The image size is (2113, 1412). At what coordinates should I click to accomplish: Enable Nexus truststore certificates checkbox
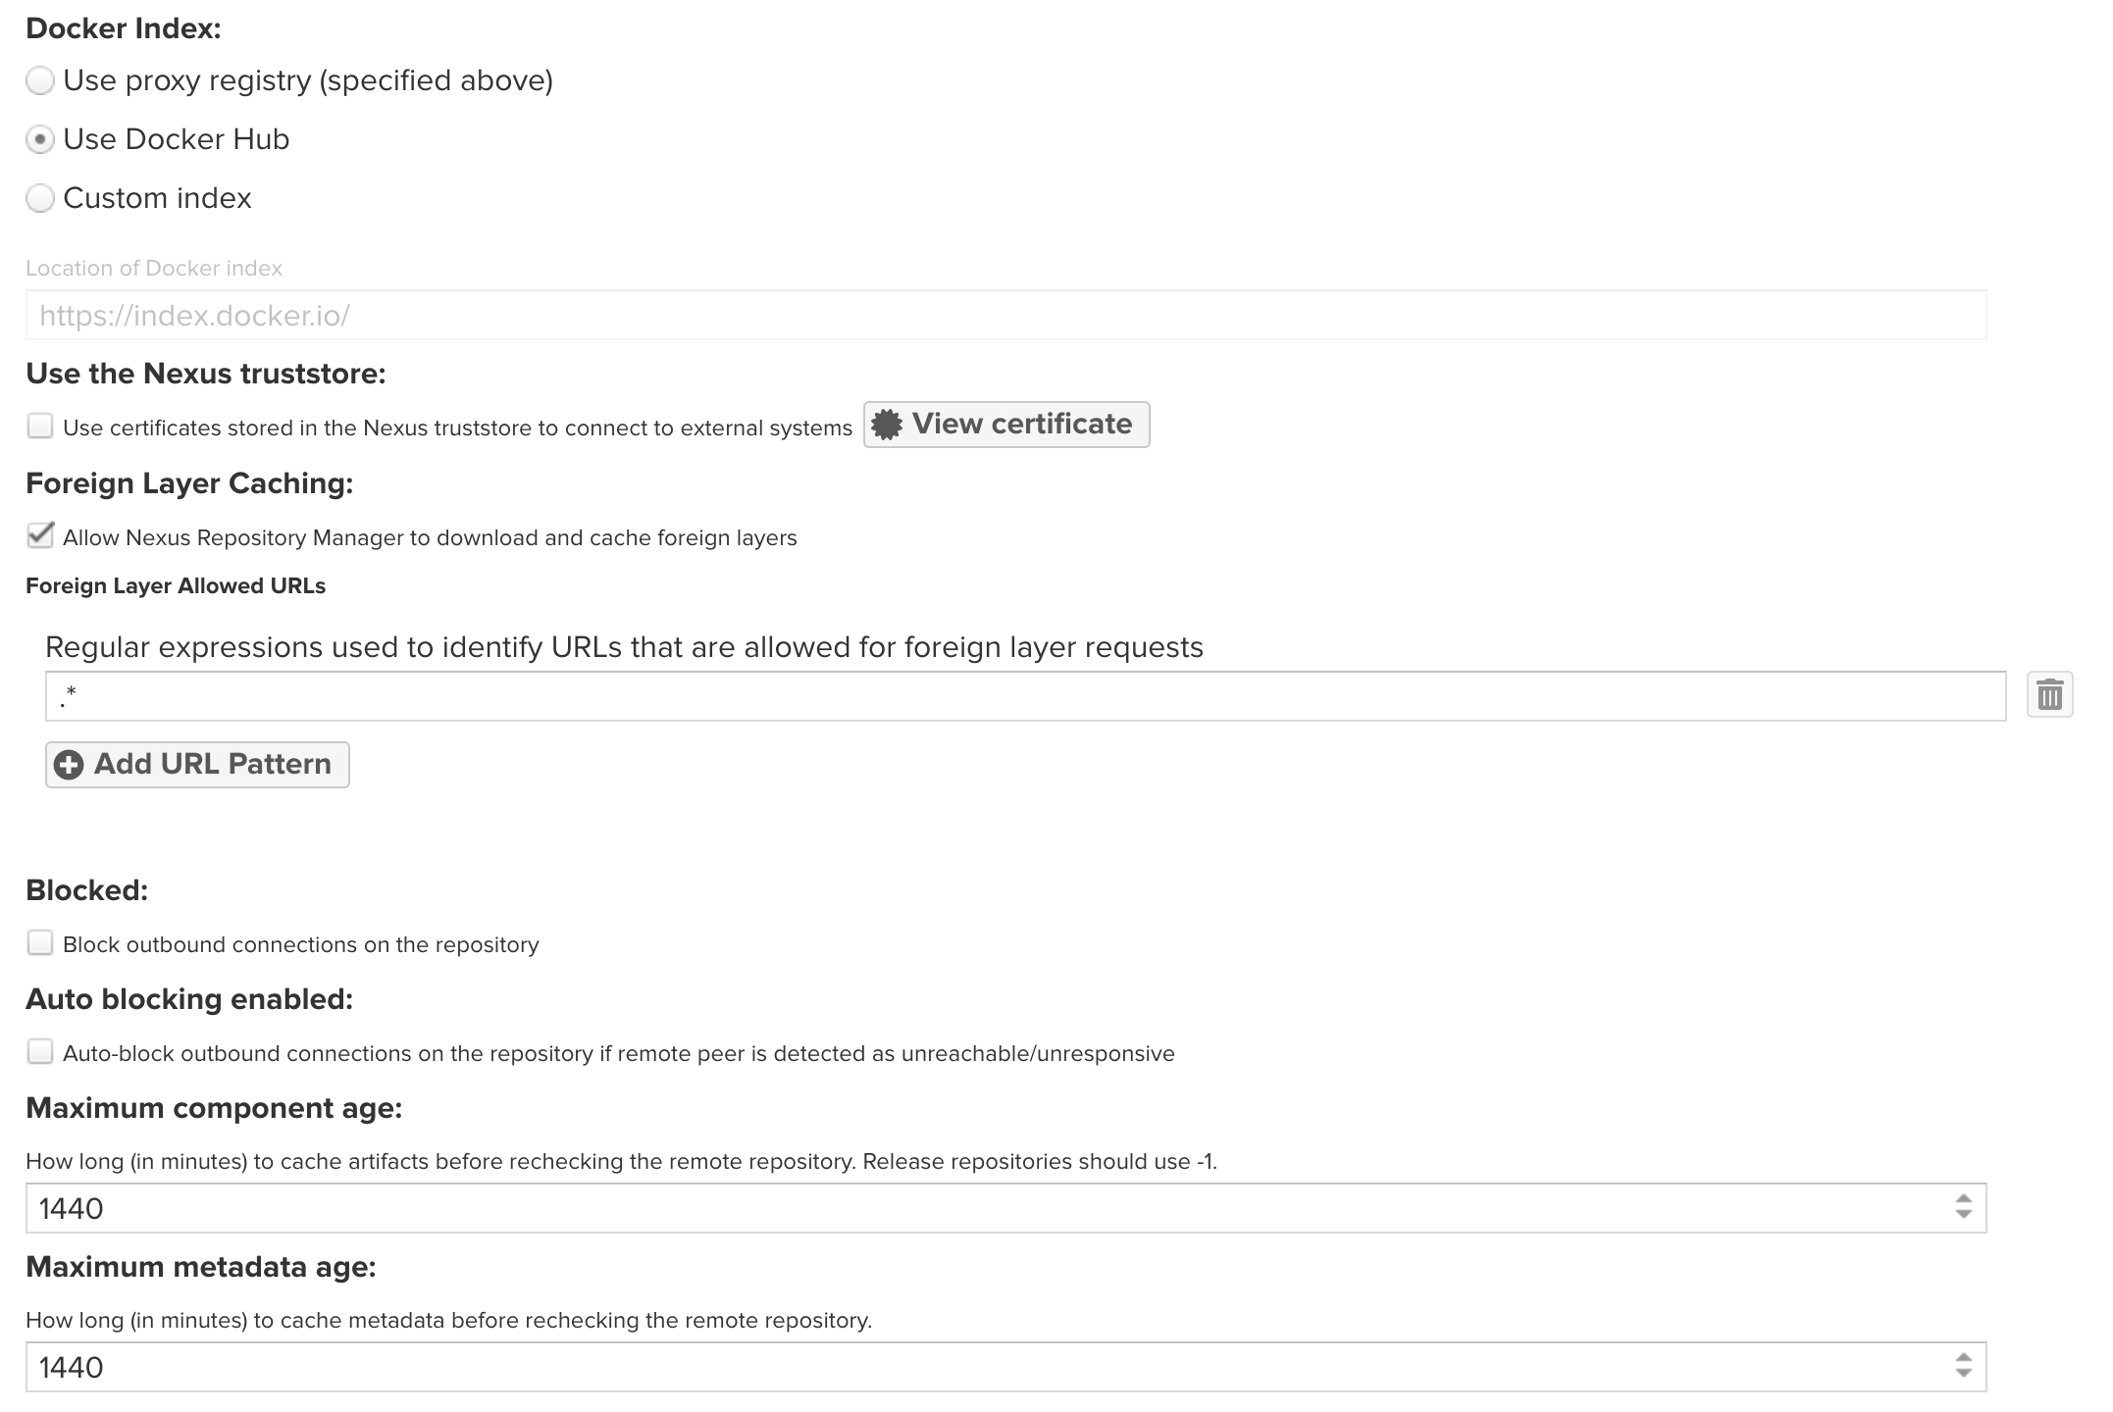click(x=40, y=427)
